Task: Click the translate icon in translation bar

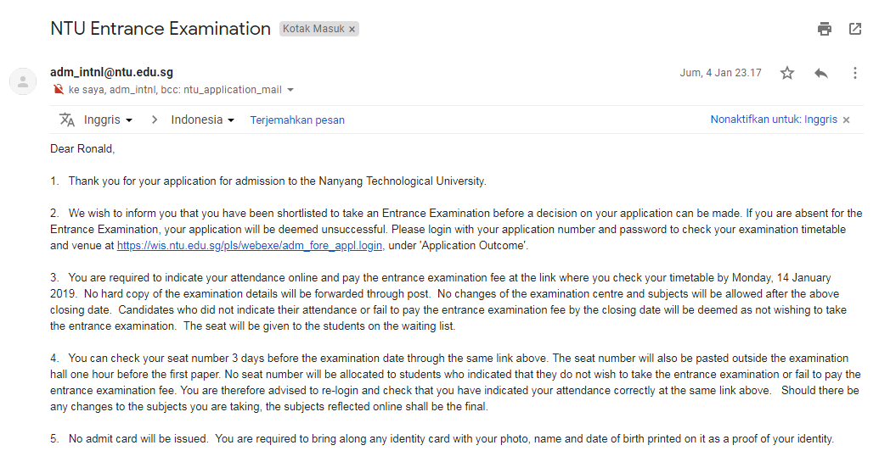Action: coord(67,120)
